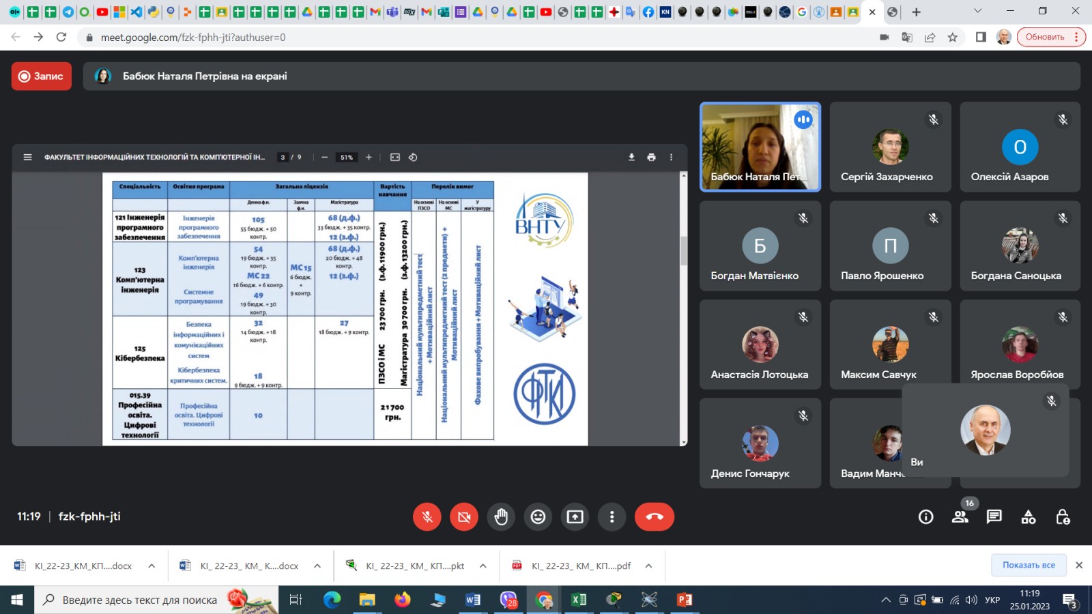The height and width of the screenshot is (614, 1092).
Task: Open the activities icon
Action: coord(1028,516)
